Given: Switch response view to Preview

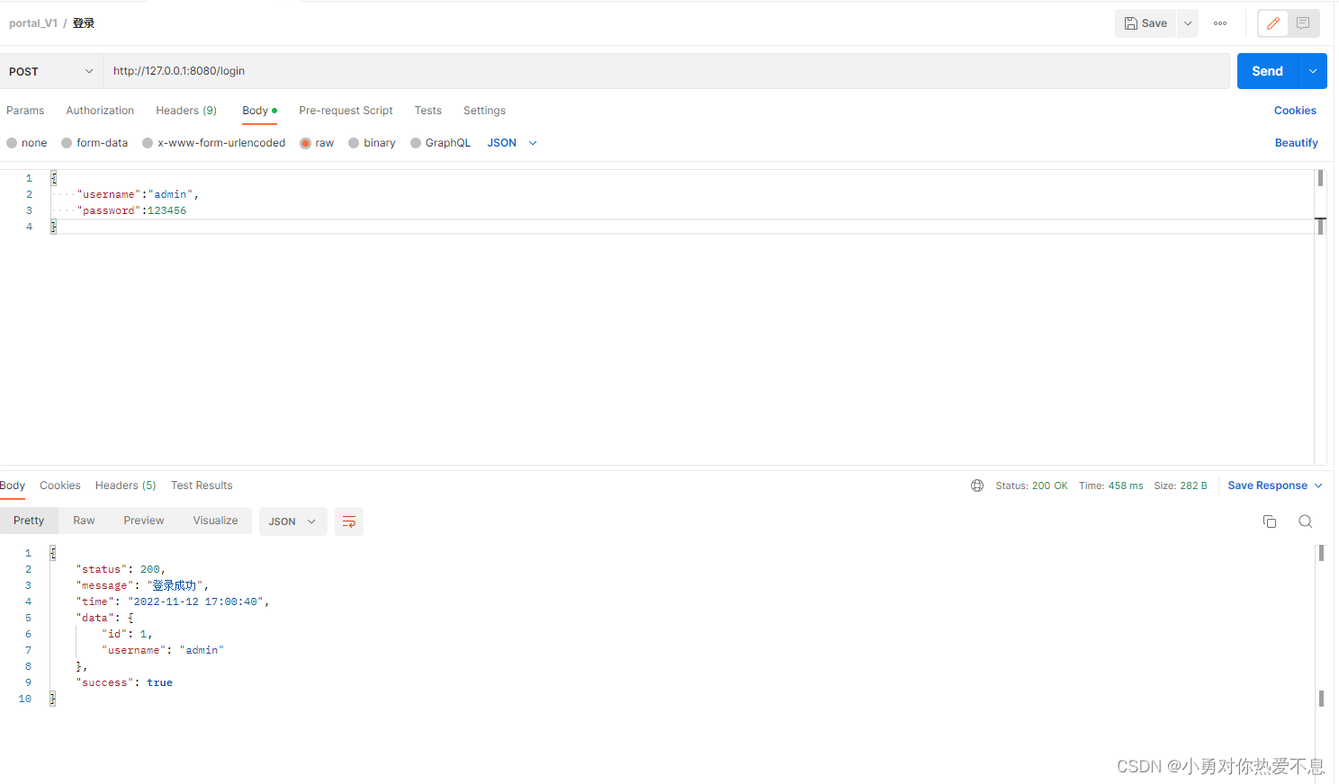Looking at the screenshot, I should 143,520.
